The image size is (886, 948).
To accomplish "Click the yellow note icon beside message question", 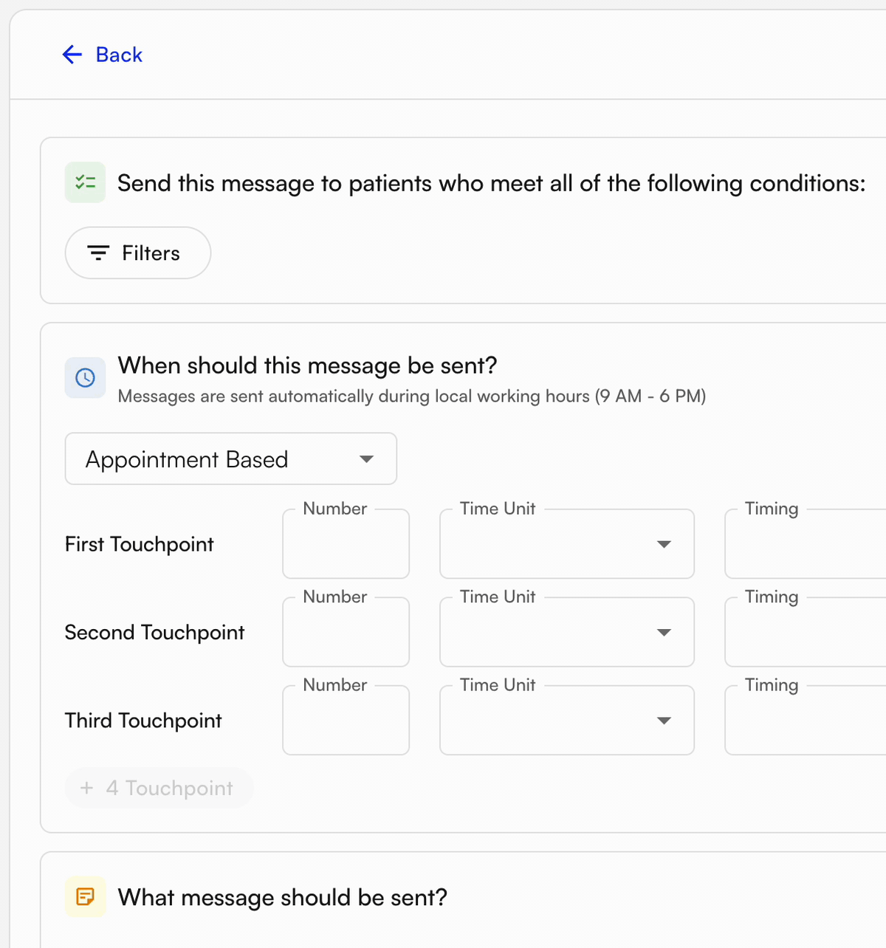I will pos(85,896).
